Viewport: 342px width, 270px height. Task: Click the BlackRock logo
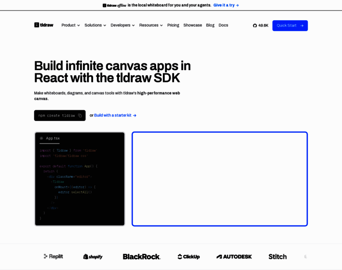pyautogui.click(x=142, y=256)
